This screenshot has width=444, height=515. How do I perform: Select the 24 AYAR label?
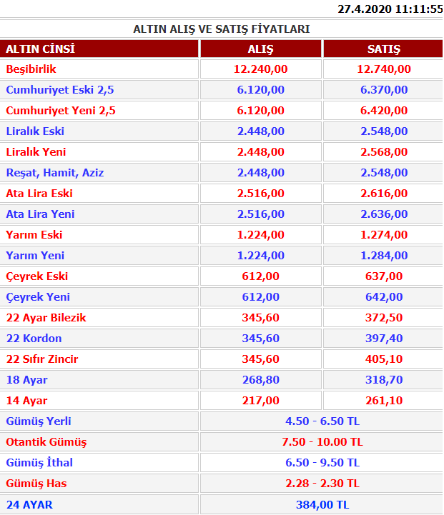29,504
